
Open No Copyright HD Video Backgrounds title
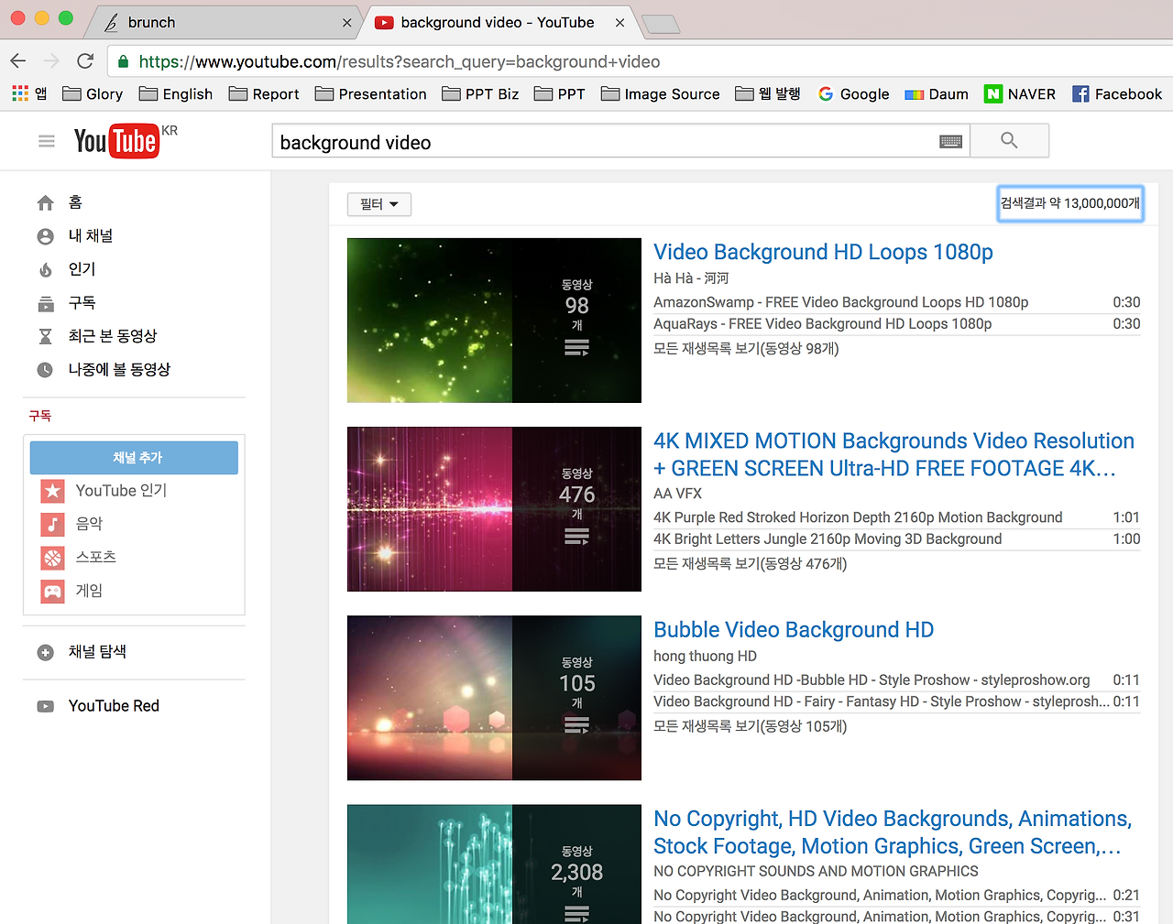point(893,832)
